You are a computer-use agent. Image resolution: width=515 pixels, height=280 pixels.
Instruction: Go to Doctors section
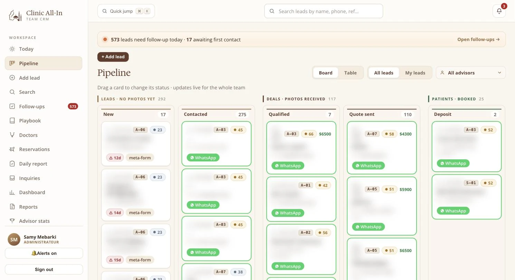44,135
